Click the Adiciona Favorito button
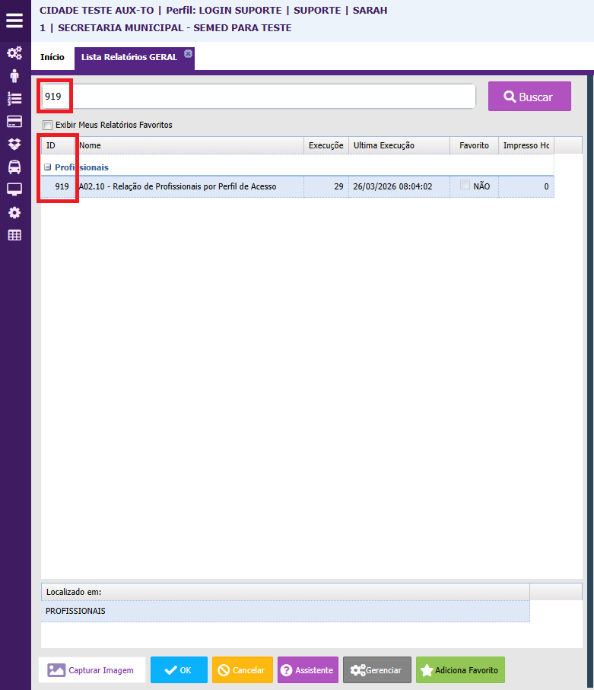This screenshot has height=690, width=594. [460, 670]
